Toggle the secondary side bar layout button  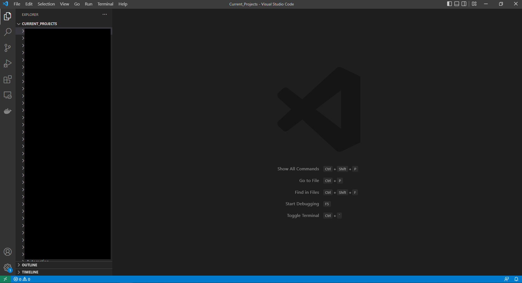[464, 4]
